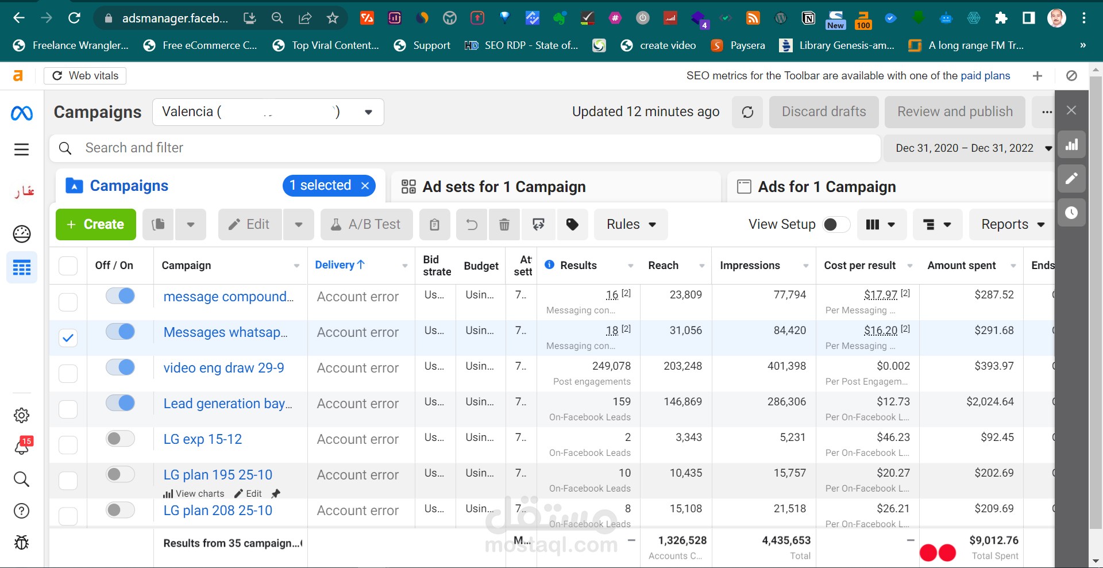Click the tag label icon in toolbar
The height and width of the screenshot is (568, 1103).
pos(572,224)
